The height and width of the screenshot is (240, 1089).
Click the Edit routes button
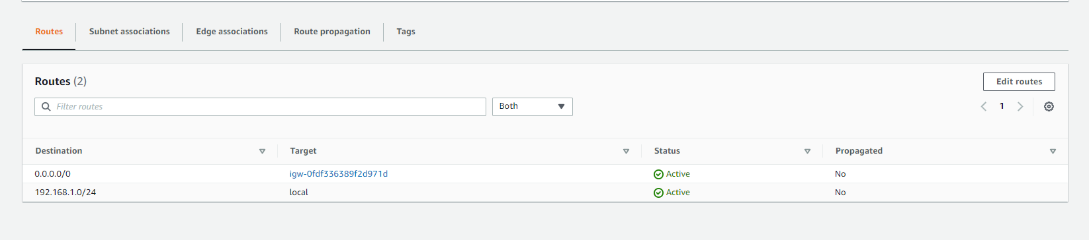coord(1019,82)
